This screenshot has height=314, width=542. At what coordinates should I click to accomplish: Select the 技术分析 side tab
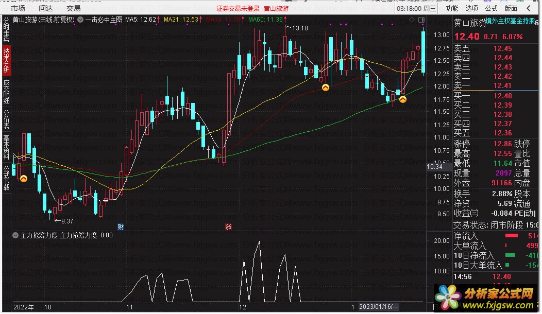coord(7,61)
